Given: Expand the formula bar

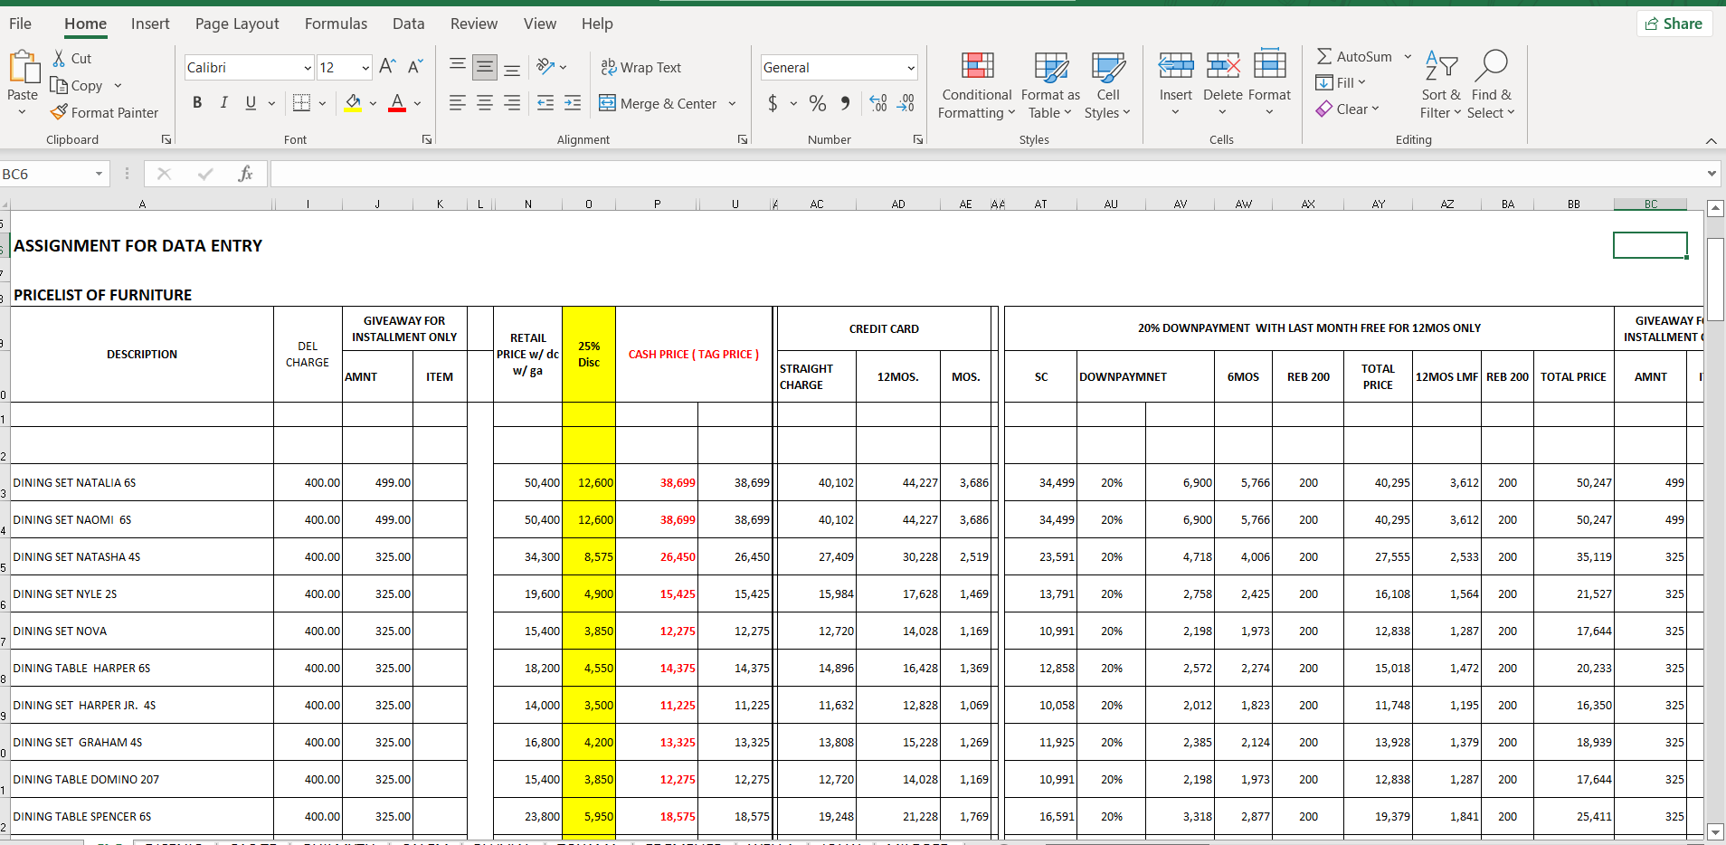Looking at the screenshot, I should pos(1712,174).
